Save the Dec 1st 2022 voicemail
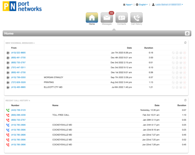Screen dimensions: 195x155 point(181,73)
